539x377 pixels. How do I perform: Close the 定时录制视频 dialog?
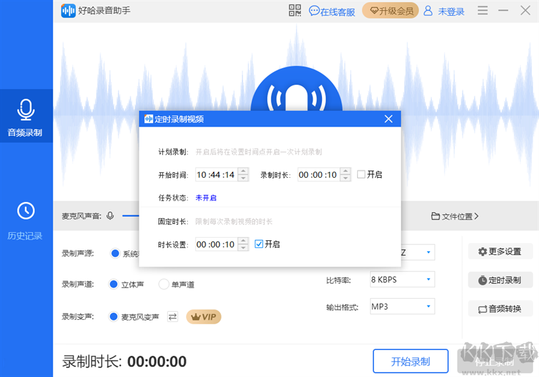pos(389,118)
